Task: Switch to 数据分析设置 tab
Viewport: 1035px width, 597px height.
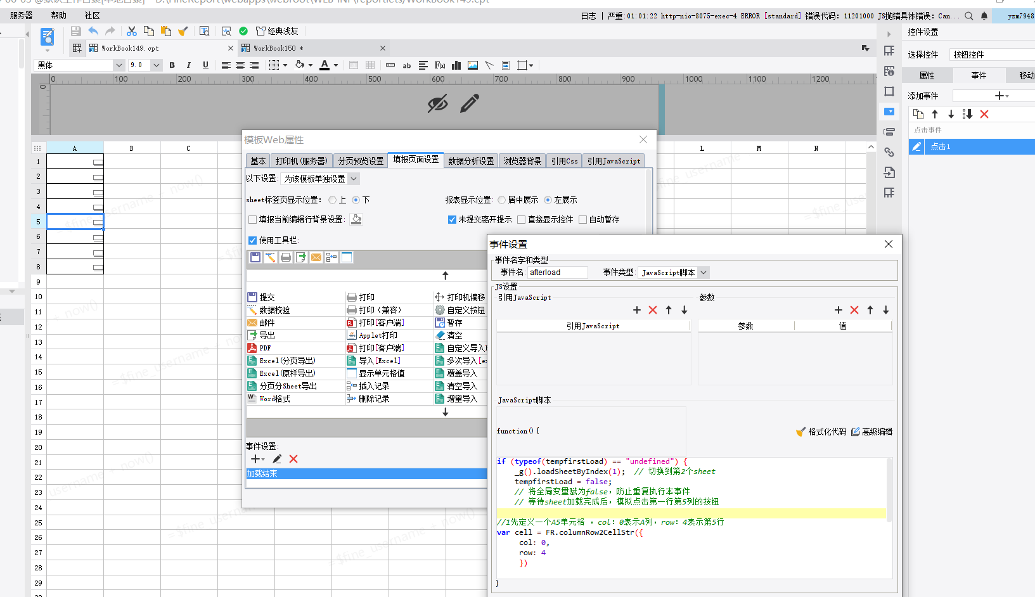Action: pos(471,161)
